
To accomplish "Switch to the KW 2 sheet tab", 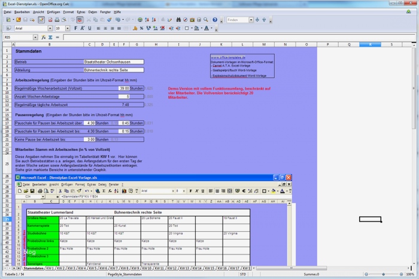I will click(61, 268).
